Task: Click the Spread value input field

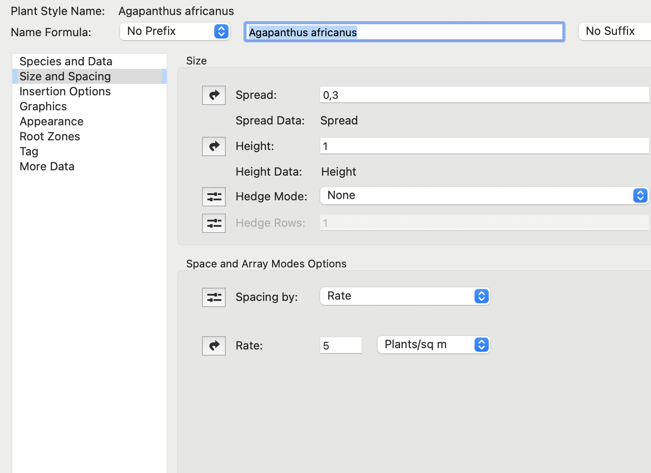Action: (x=484, y=95)
